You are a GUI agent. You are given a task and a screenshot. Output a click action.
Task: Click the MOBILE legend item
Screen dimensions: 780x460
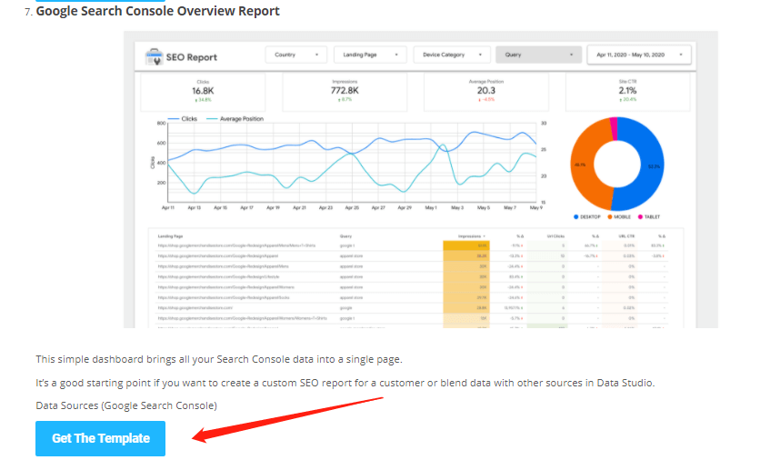(x=619, y=217)
